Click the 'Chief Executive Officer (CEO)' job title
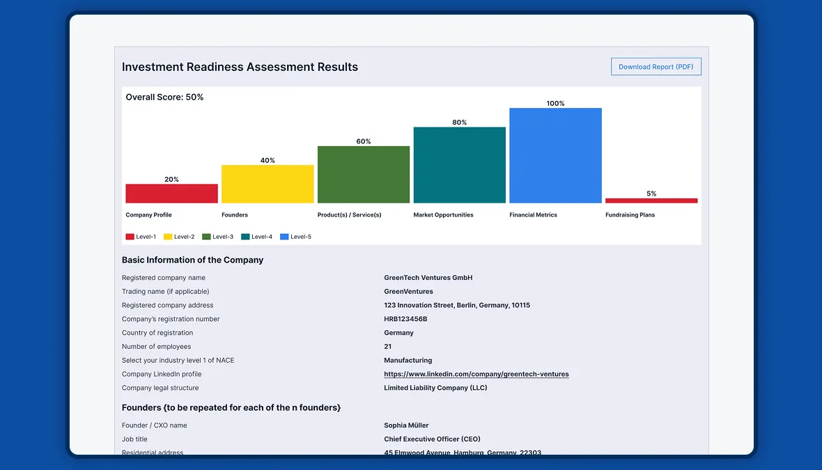822x470 pixels. click(432, 439)
